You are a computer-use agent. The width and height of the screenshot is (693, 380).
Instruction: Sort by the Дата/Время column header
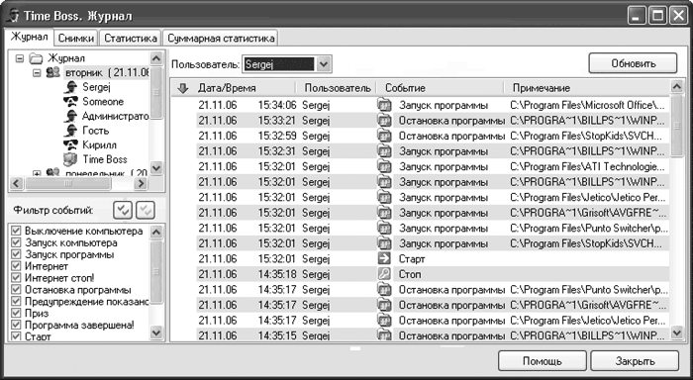pyautogui.click(x=246, y=88)
